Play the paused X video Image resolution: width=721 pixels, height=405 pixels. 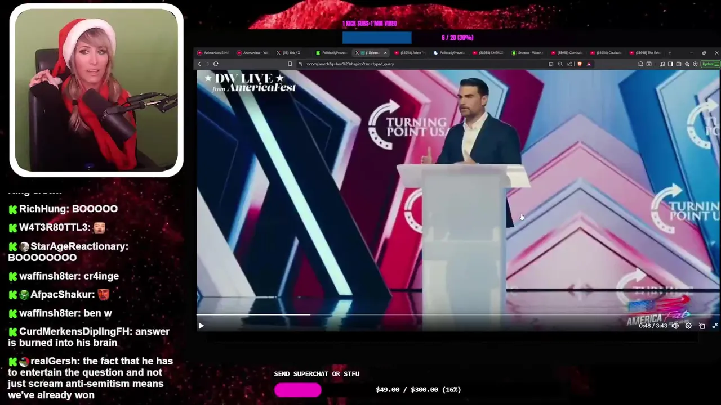click(x=201, y=326)
